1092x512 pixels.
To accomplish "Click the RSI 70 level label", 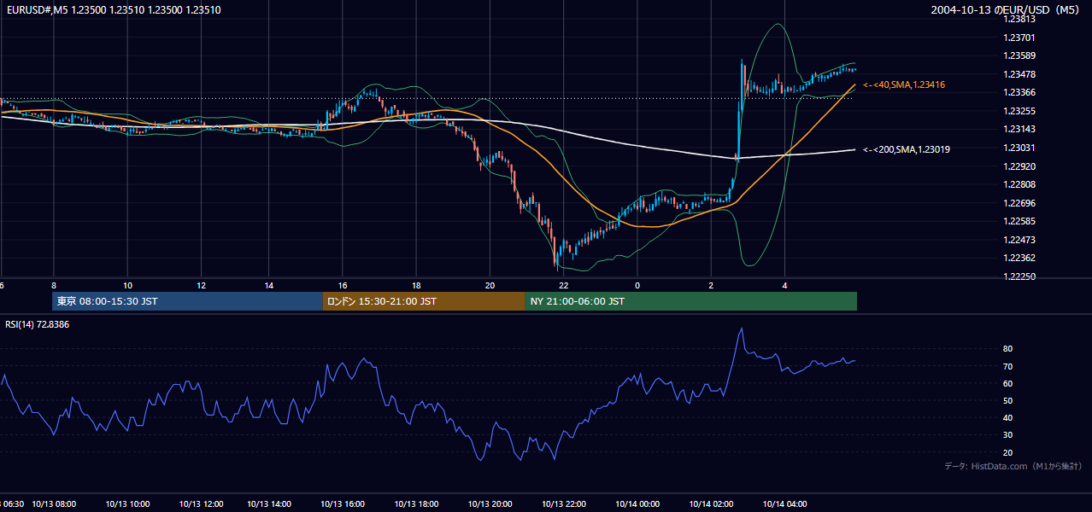I will pos(1007,366).
